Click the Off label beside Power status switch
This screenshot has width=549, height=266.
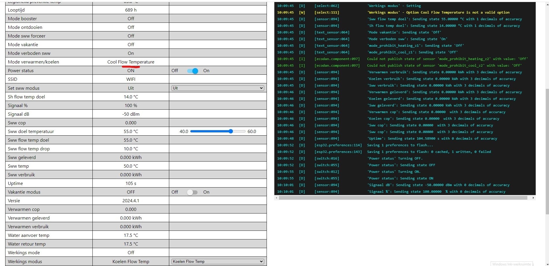pos(175,71)
